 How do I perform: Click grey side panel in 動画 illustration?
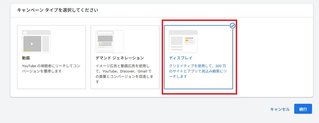(46, 44)
